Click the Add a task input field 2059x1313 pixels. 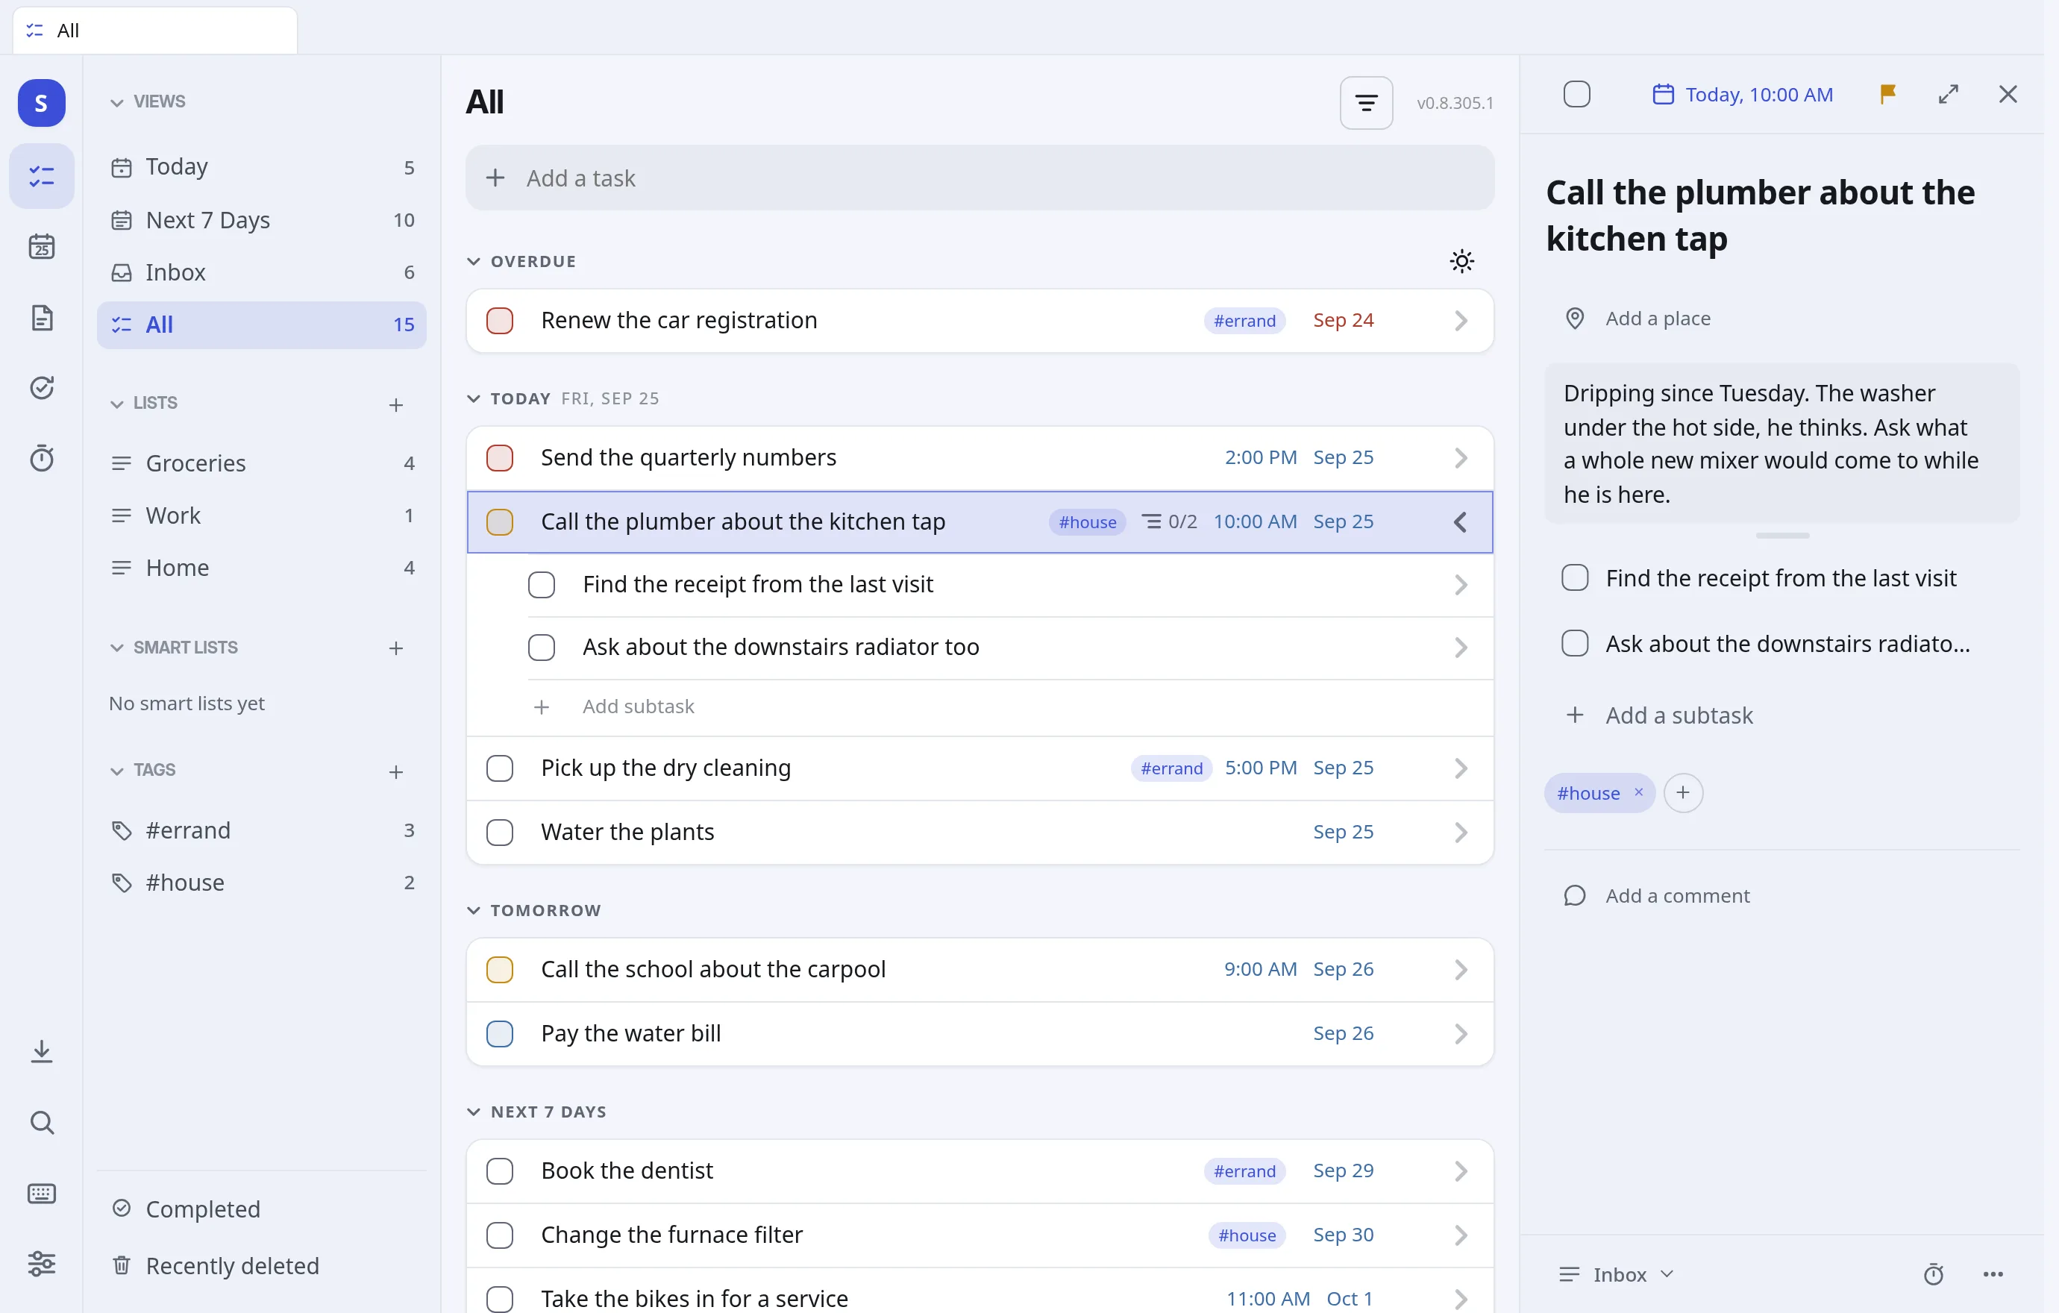(x=980, y=178)
